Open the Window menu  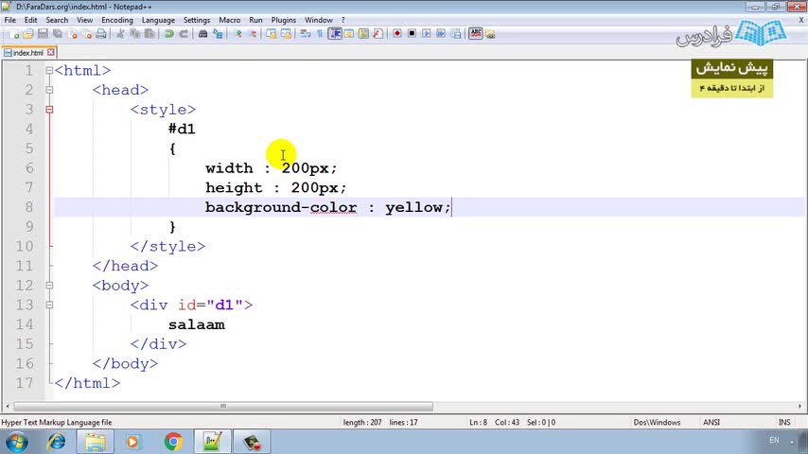tap(319, 20)
